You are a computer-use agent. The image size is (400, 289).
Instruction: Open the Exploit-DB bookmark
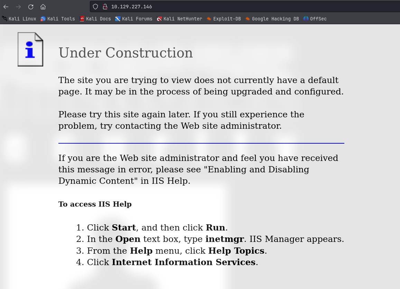click(x=224, y=19)
